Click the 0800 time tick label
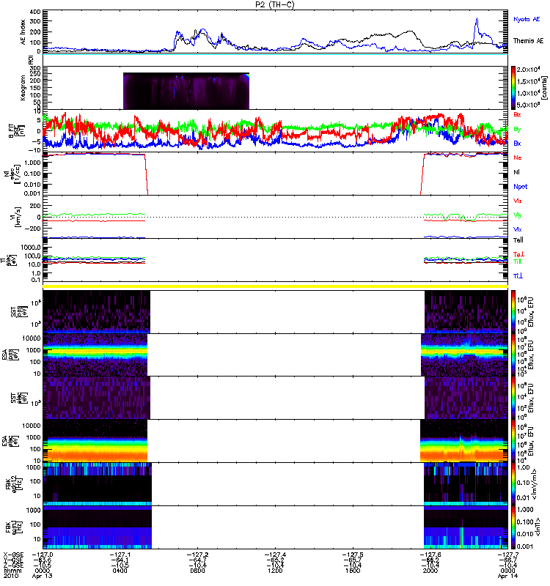 pyautogui.click(x=197, y=571)
